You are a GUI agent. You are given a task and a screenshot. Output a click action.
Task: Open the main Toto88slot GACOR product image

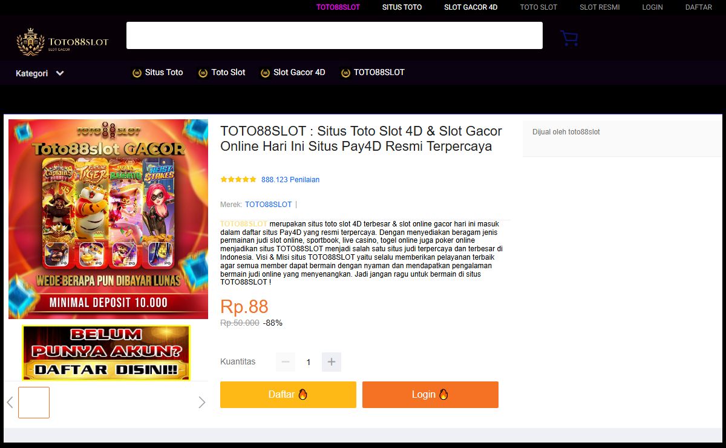[x=108, y=219]
